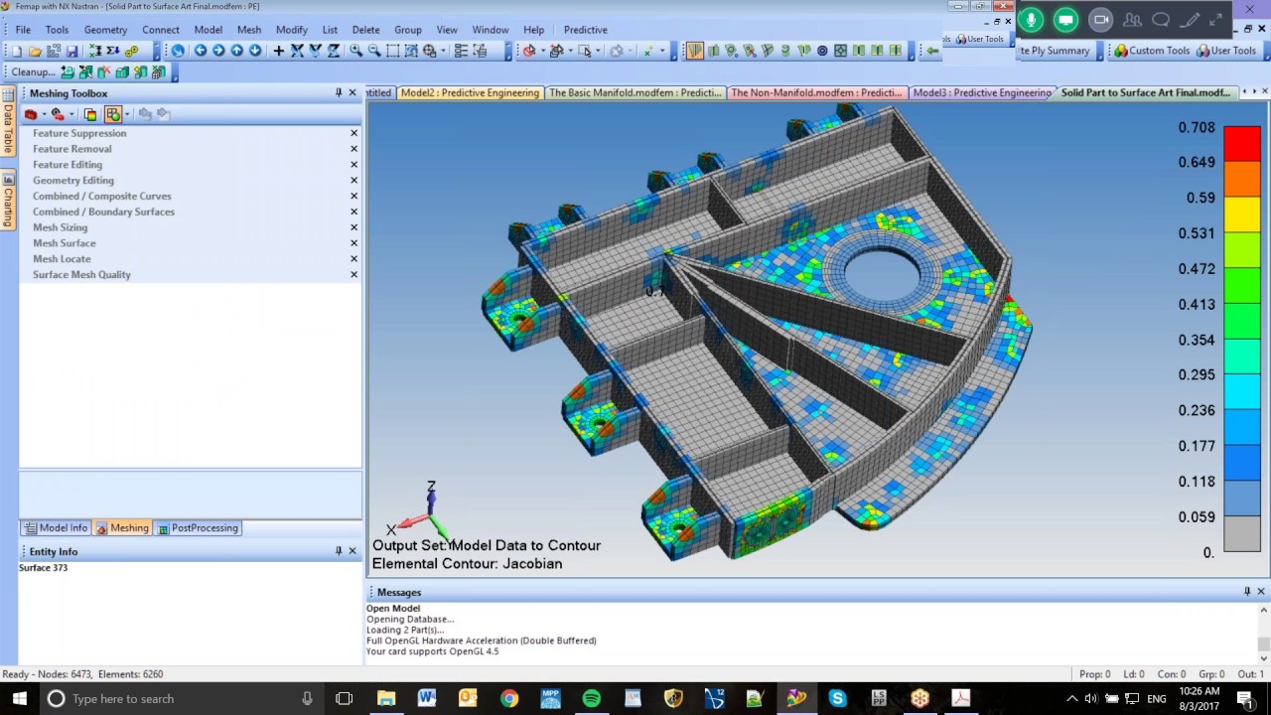Click the New model icon
The image size is (1271, 715).
pyautogui.click(x=17, y=51)
